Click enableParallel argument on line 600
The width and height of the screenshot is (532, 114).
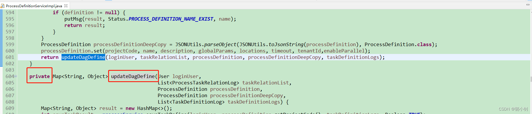tap(344, 51)
